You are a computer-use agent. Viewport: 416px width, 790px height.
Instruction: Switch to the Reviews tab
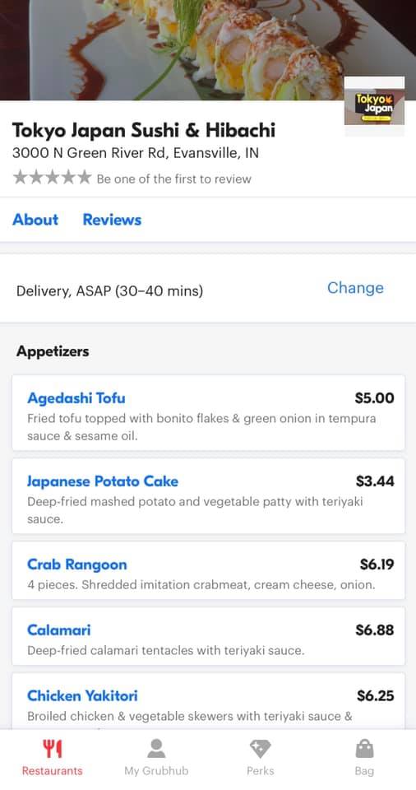112,220
